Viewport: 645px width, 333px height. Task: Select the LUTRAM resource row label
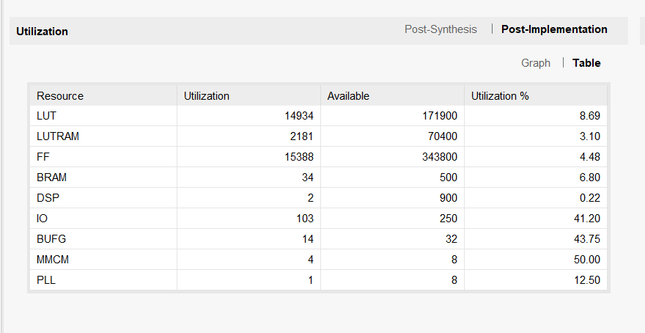point(58,136)
